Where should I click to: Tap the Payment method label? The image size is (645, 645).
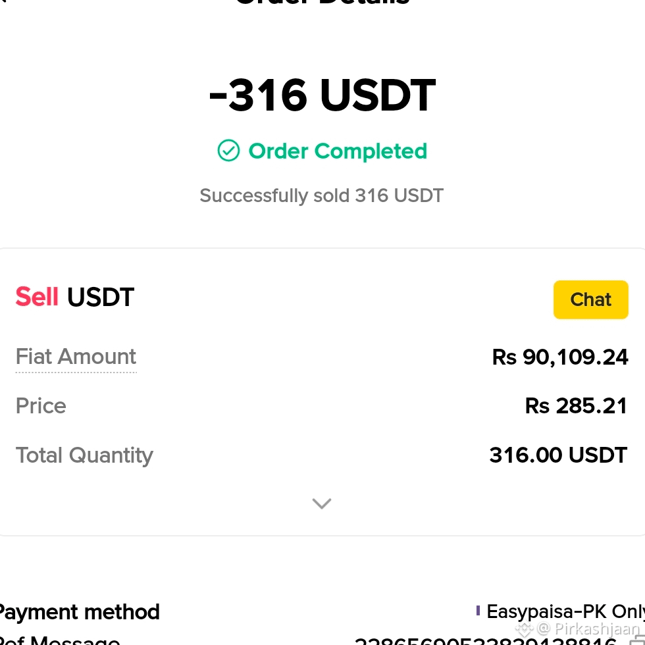coord(80,611)
